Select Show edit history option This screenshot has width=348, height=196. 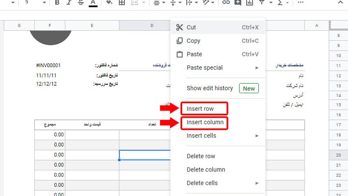210,88
